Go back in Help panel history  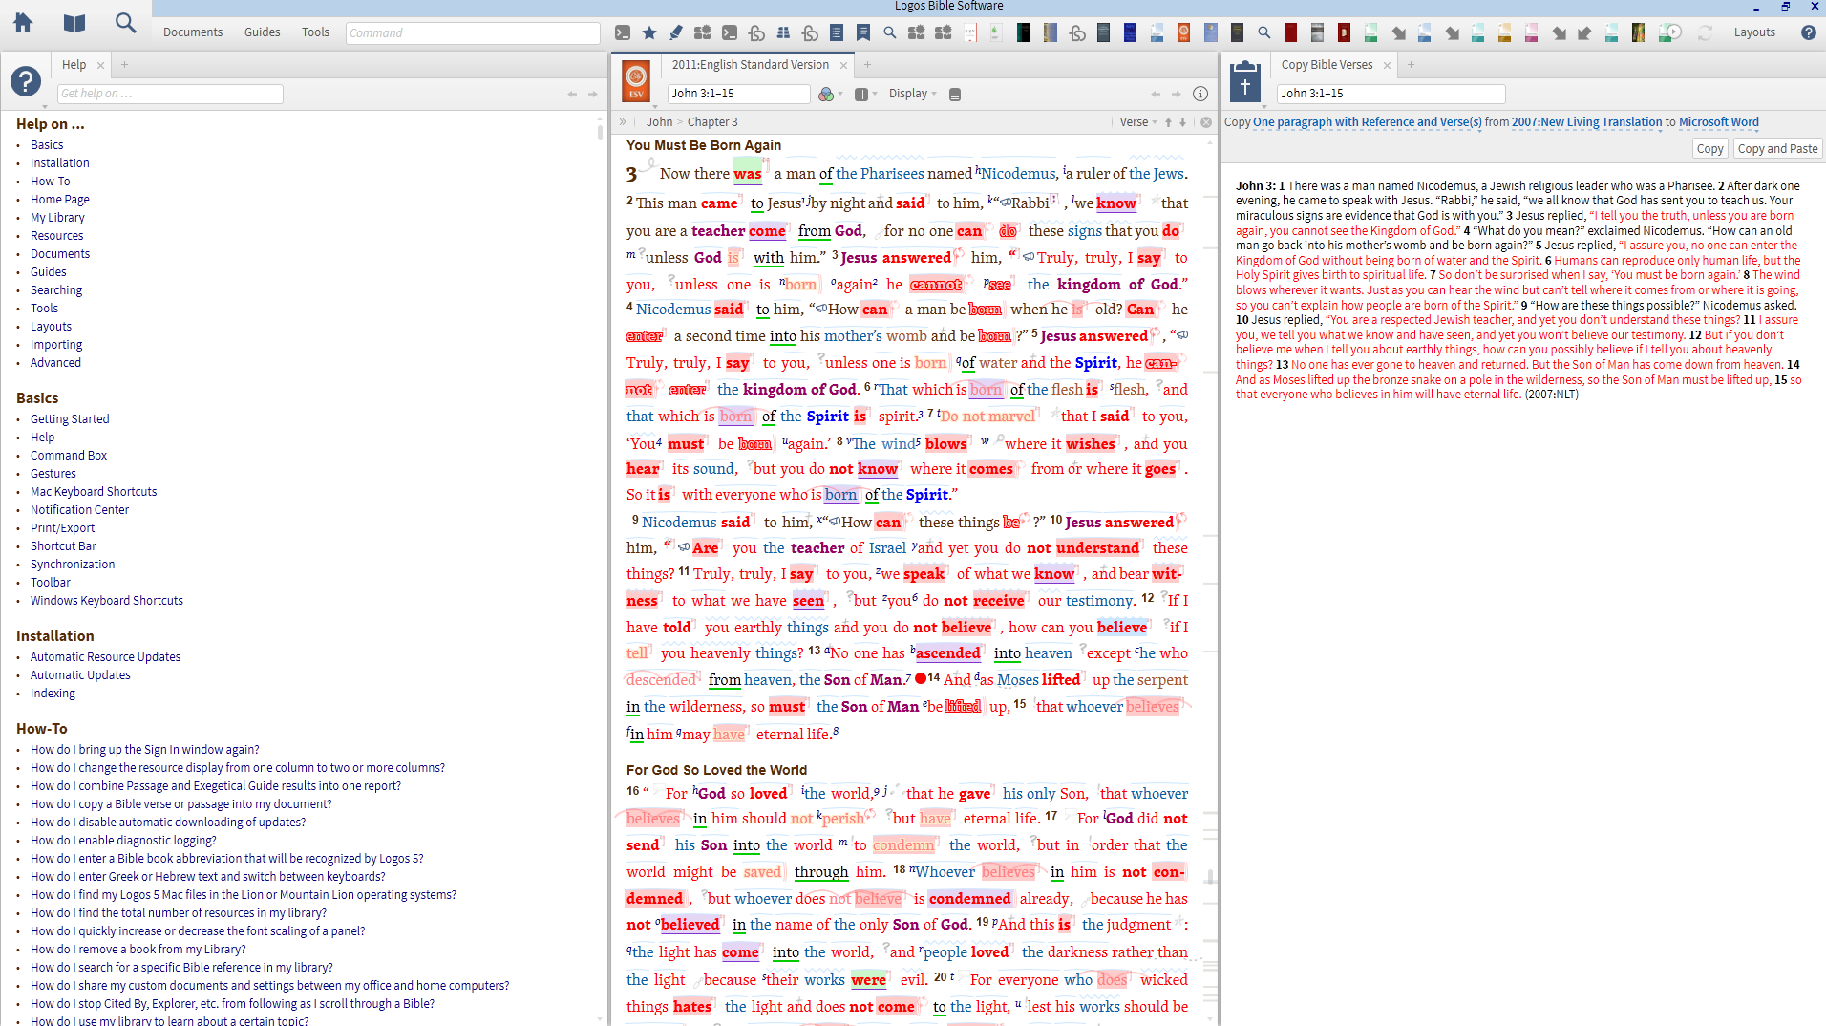click(572, 94)
